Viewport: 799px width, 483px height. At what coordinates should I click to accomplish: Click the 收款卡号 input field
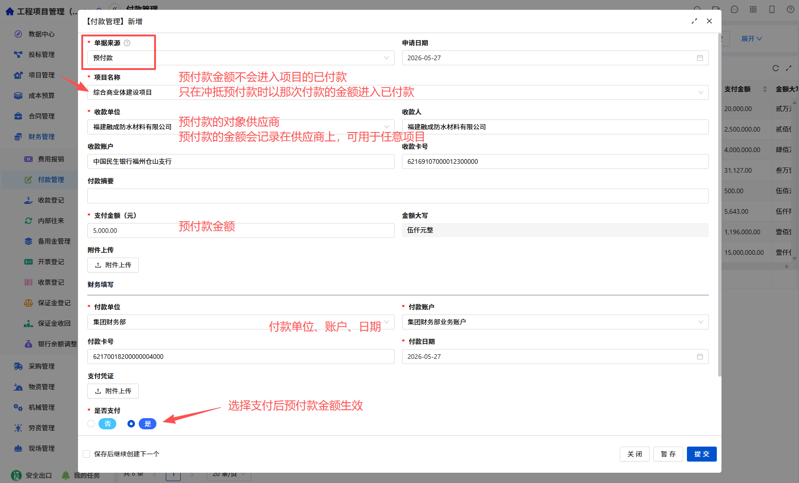pyautogui.click(x=555, y=161)
